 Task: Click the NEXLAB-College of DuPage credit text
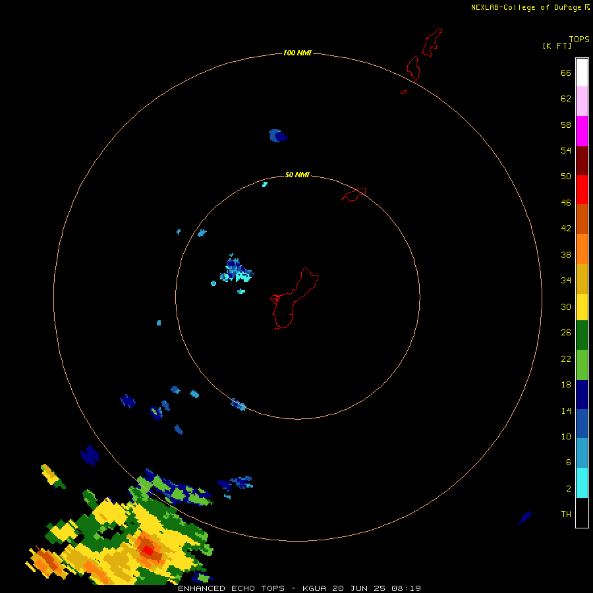pos(526,7)
